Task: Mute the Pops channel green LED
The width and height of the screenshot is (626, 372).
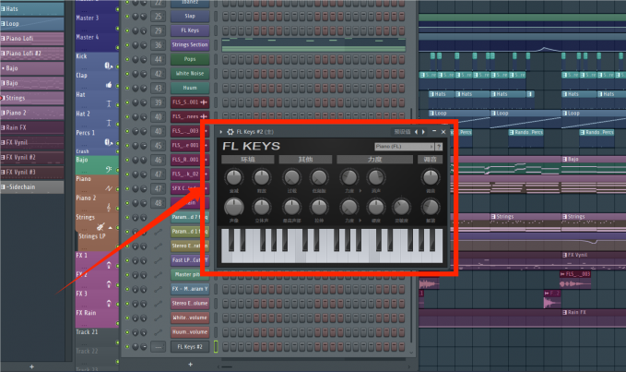Action: pyautogui.click(x=127, y=59)
